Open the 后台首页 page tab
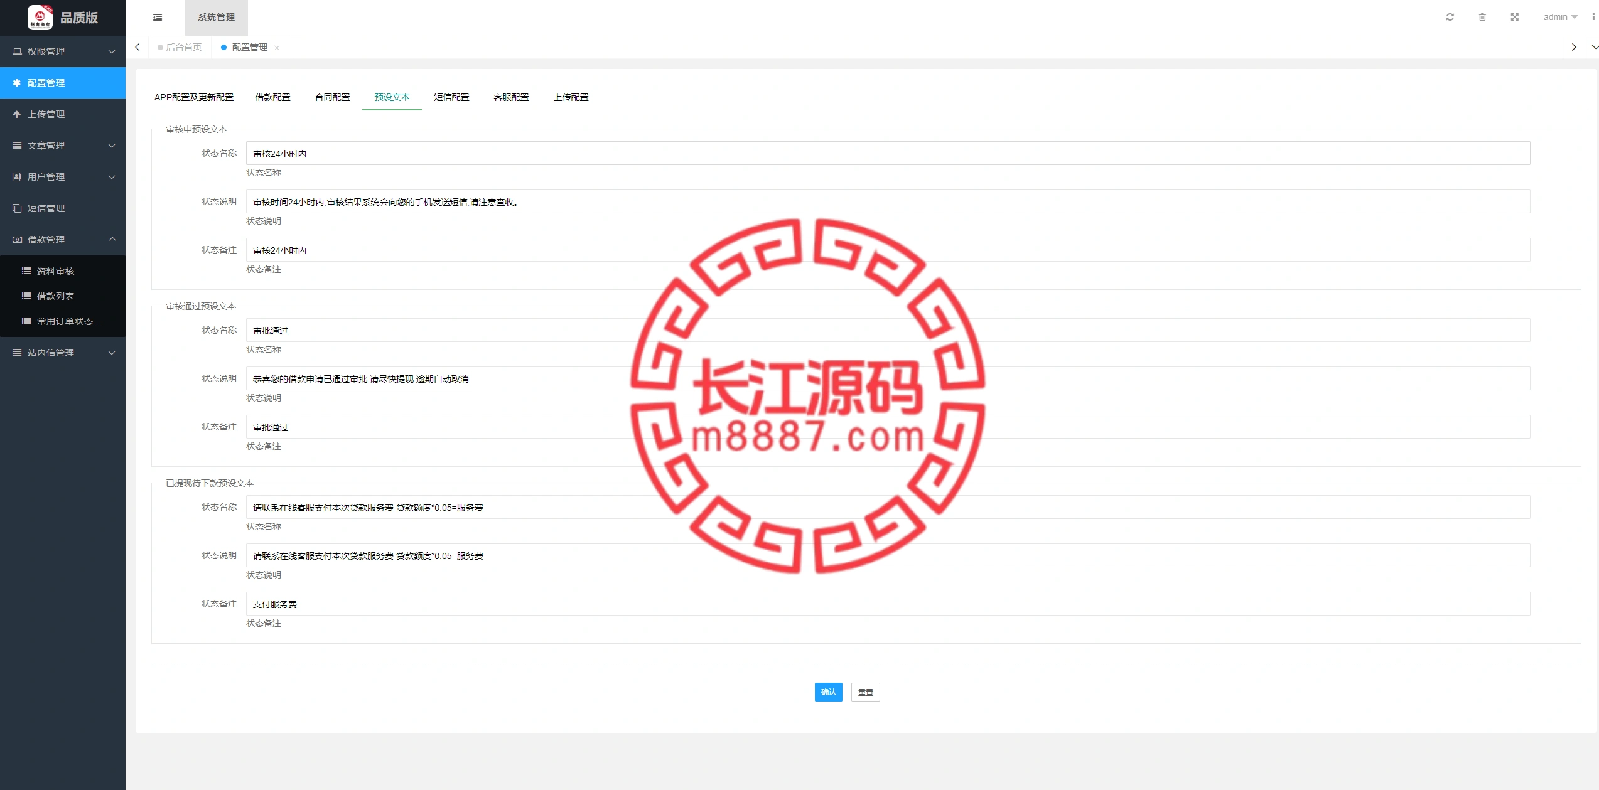Screen dimensions: 1599x790 pos(180,47)
